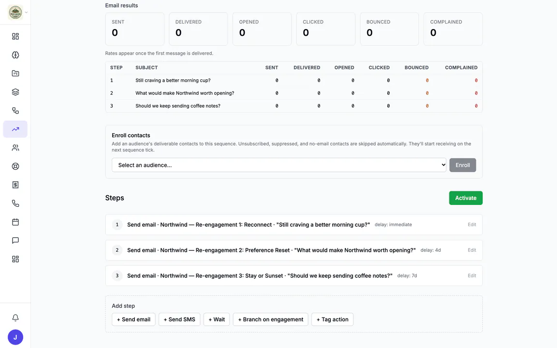Open the stacked layers icon in sidebar
557x348 pixels.
(15, 92)
